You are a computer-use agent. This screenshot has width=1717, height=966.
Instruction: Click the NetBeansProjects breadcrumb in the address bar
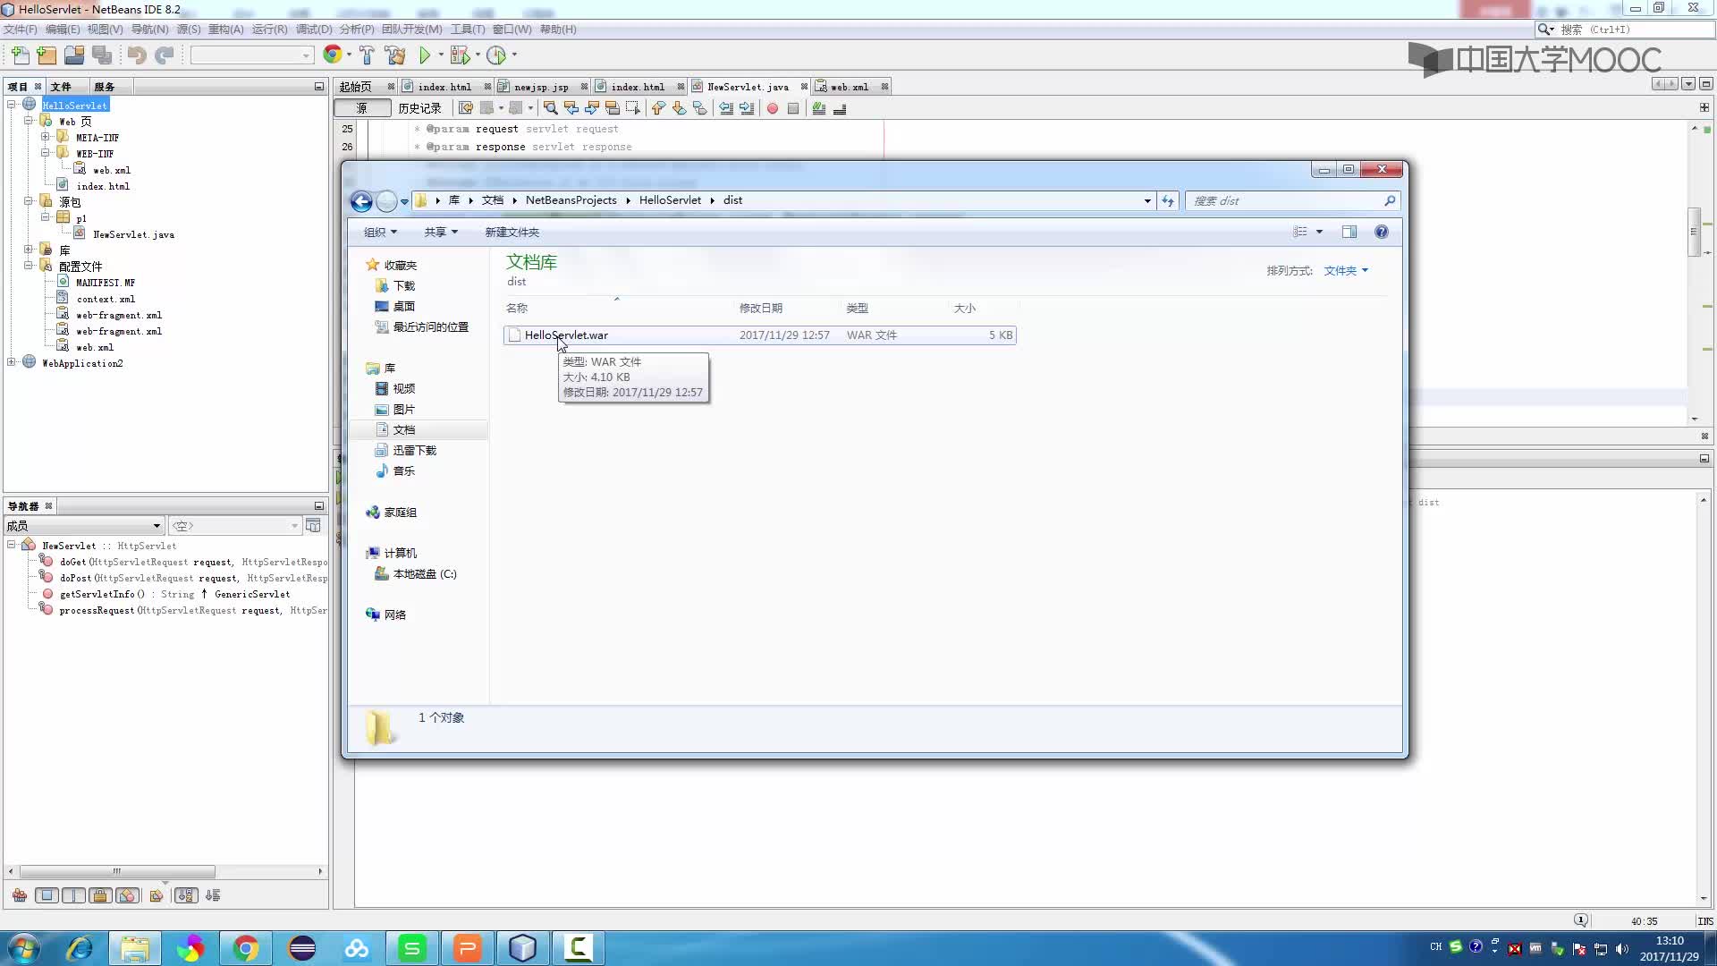(571, 200)
